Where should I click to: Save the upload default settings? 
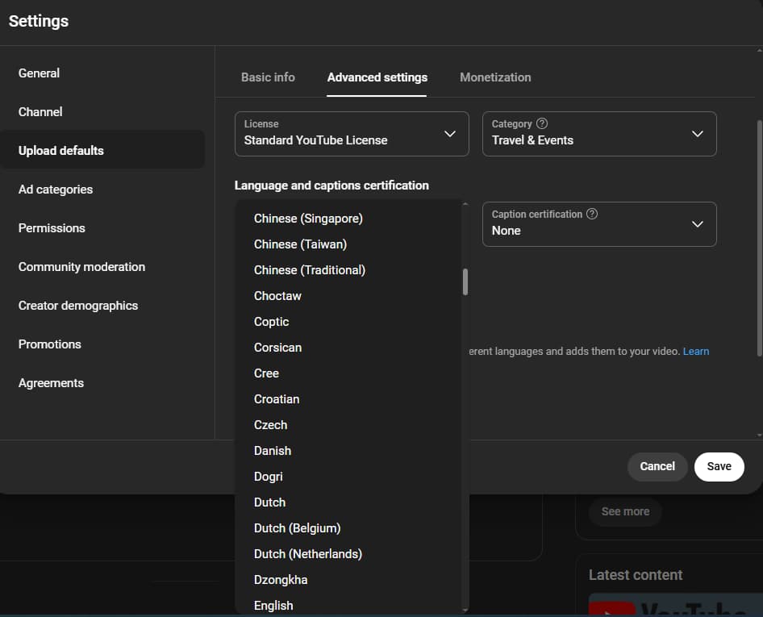click(x=719, y=467)
